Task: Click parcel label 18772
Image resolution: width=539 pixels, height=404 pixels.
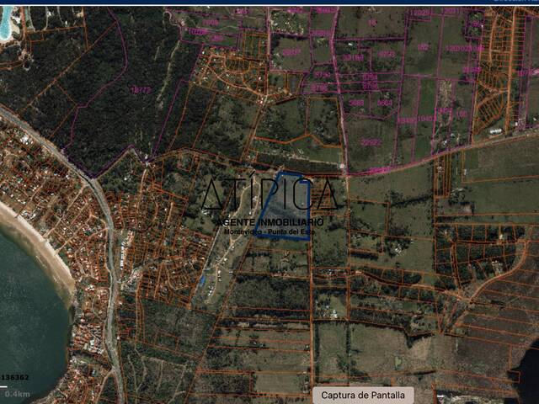Action: (141, 88)
